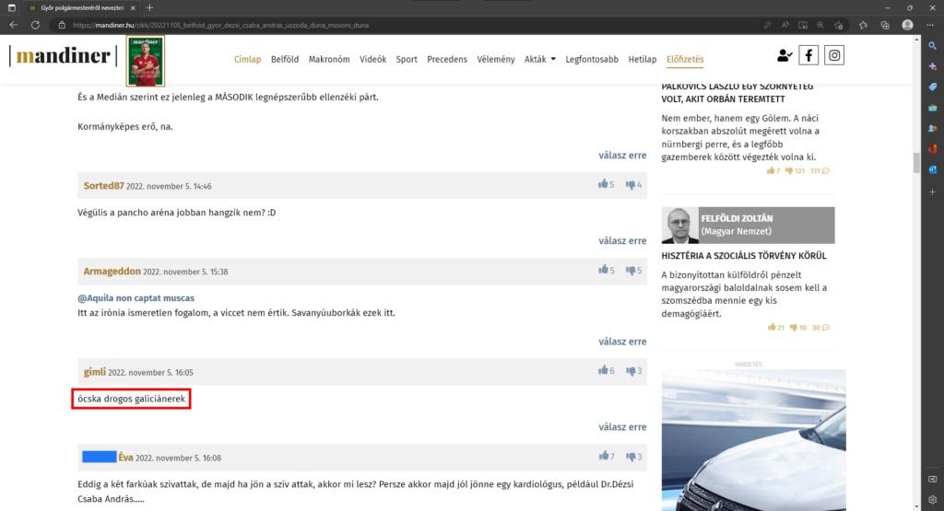Click the user account icon in header

tap(784, 55)
